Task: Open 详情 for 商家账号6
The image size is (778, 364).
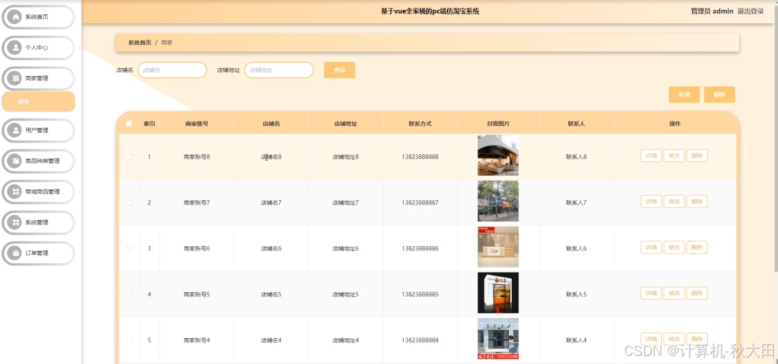Action: (x=651, y=247)
